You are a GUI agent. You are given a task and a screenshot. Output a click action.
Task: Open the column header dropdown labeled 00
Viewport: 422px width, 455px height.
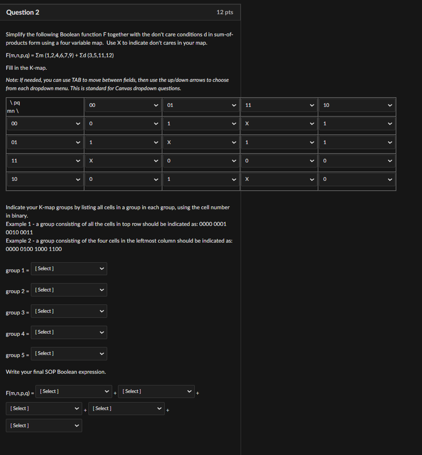click(x=123, y=105)
